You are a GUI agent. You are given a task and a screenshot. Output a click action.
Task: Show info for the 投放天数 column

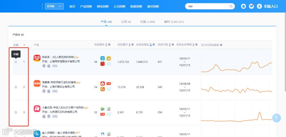coord(173,45)
